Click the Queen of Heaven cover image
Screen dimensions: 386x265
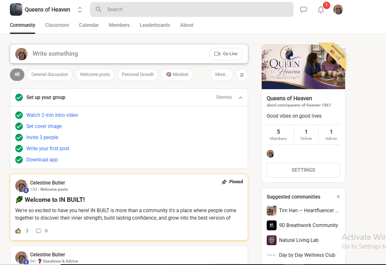tap(303, 67)
